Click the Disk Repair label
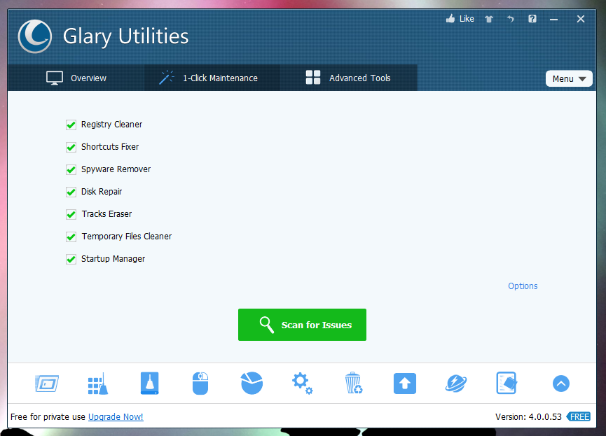The width and height of the screenshot is (606, 436). pyautogui.click(x=102, y=192)
